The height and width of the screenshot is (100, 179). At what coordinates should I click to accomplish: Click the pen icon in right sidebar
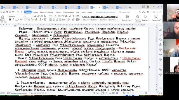click(x=161, y=30)
